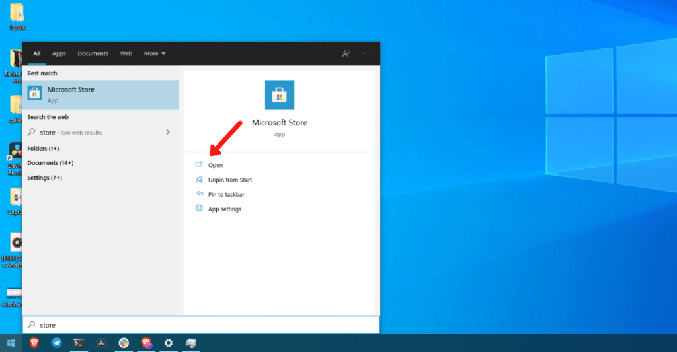
Task: Choose Unpin from Start
Action: coord(230,180)
